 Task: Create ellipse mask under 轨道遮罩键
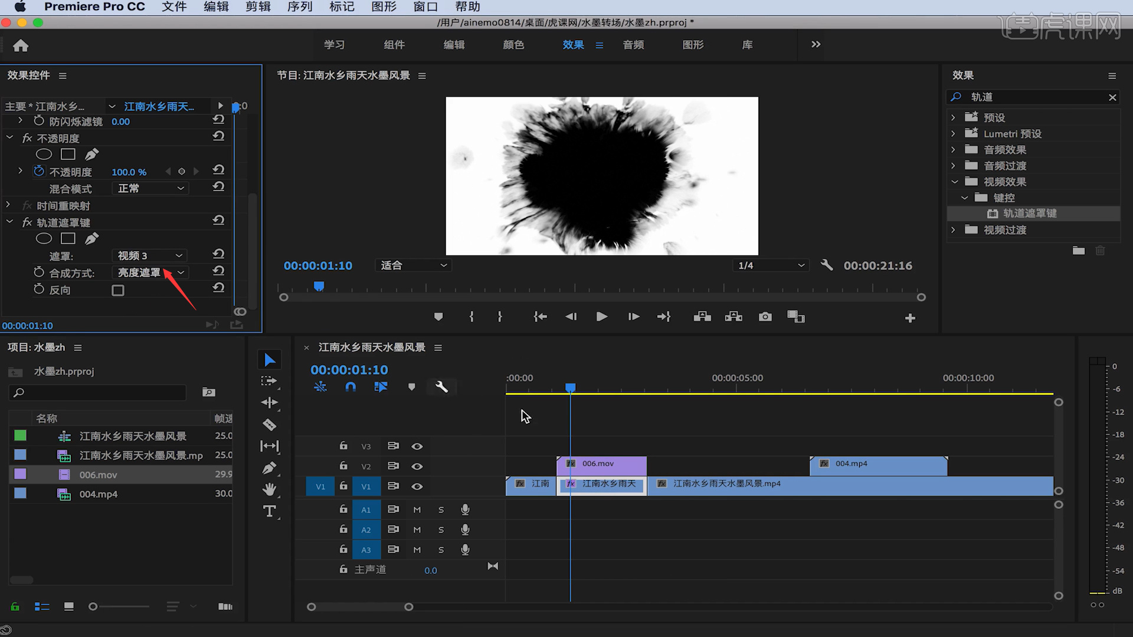coord(44,239)
